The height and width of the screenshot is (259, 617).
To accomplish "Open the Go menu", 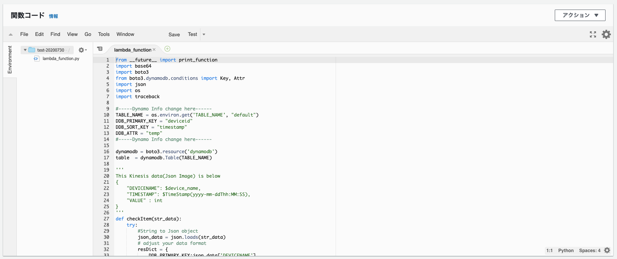I will pyautogui.click(x=88, y=34).
